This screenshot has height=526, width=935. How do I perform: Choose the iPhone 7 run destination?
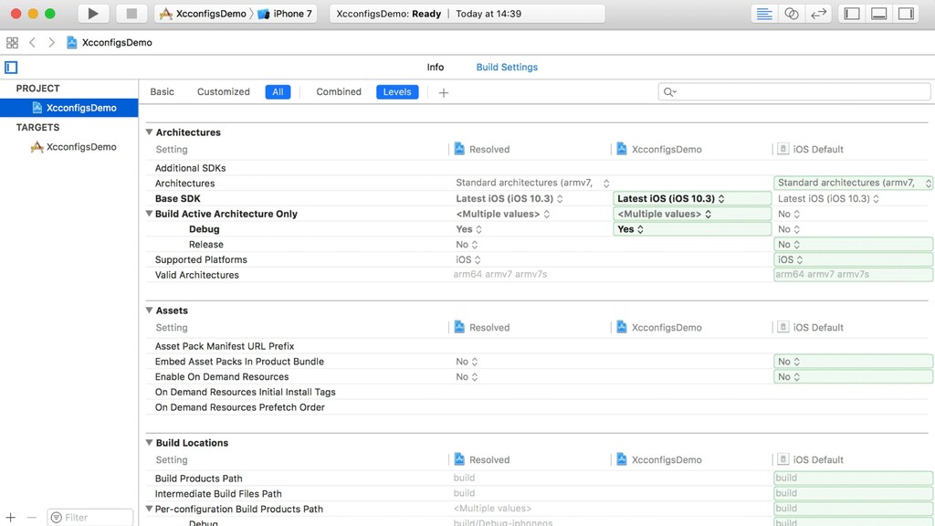pyautogui.click(x=285, y=13)
